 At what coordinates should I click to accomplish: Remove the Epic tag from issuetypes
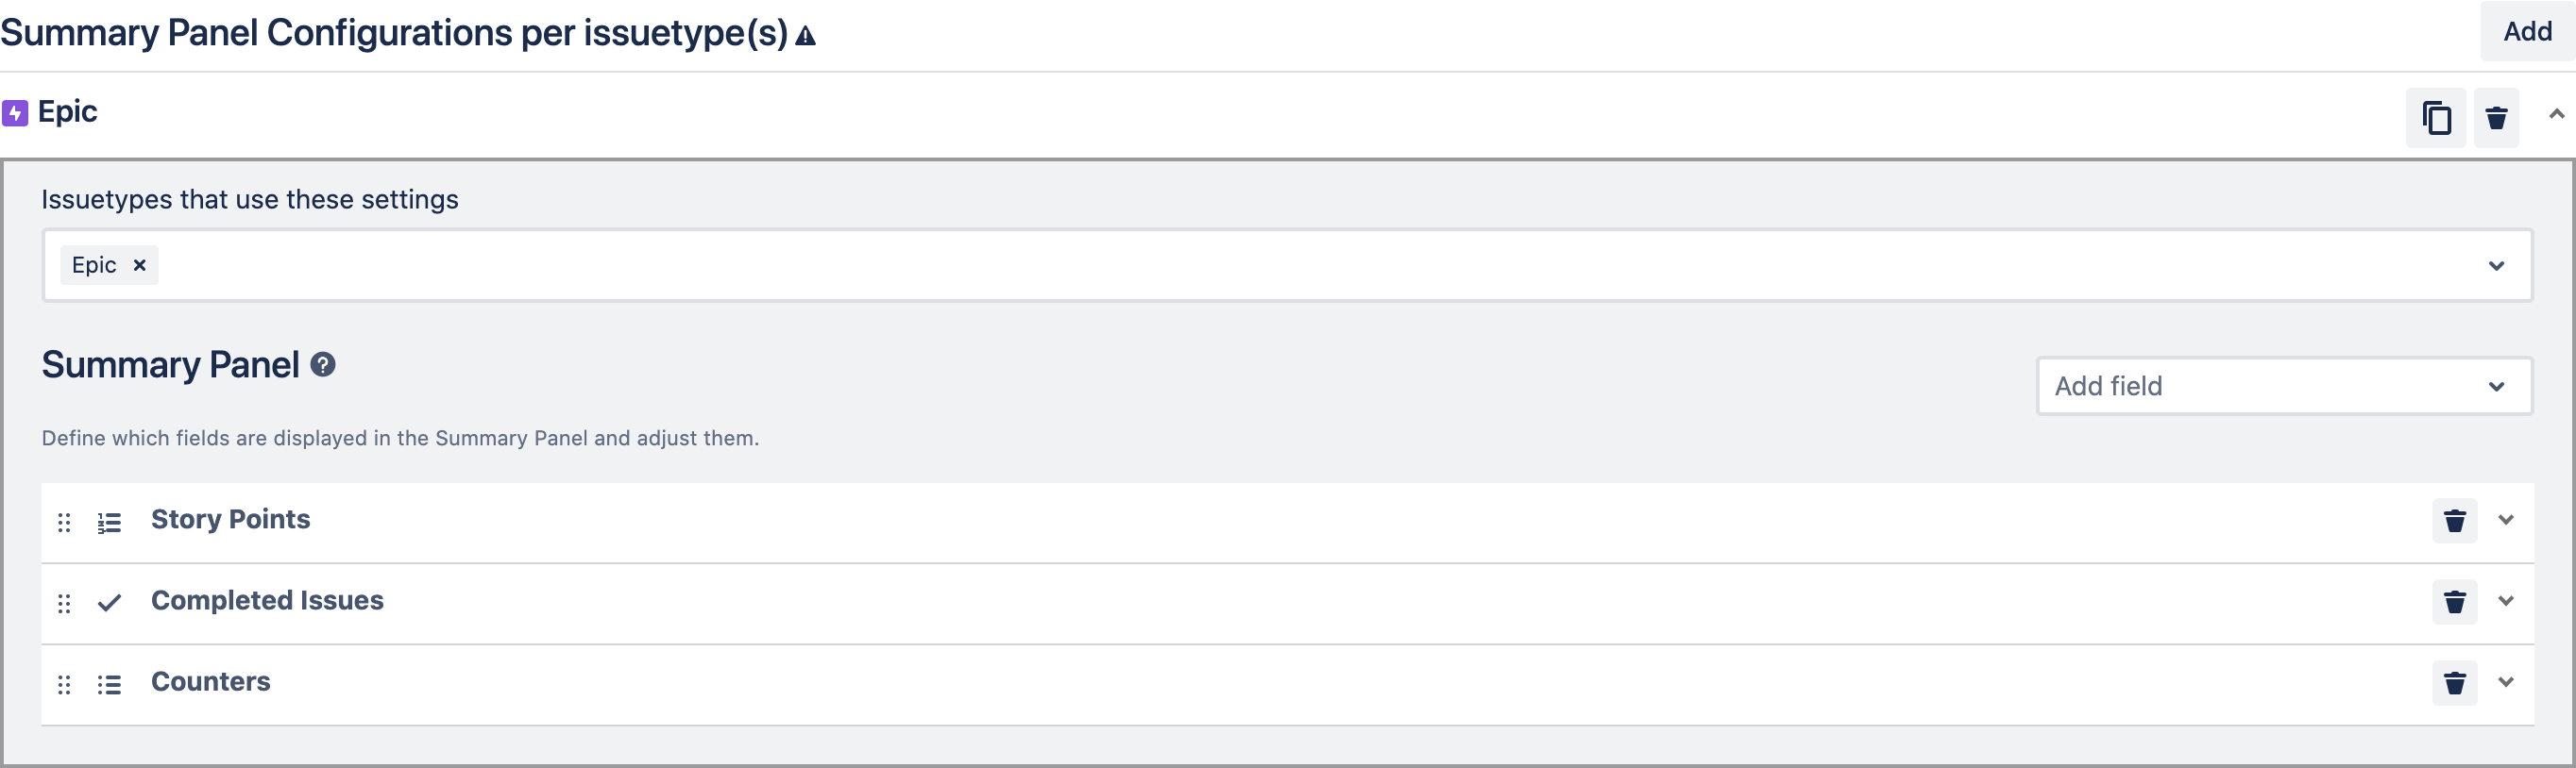point(139,265)
